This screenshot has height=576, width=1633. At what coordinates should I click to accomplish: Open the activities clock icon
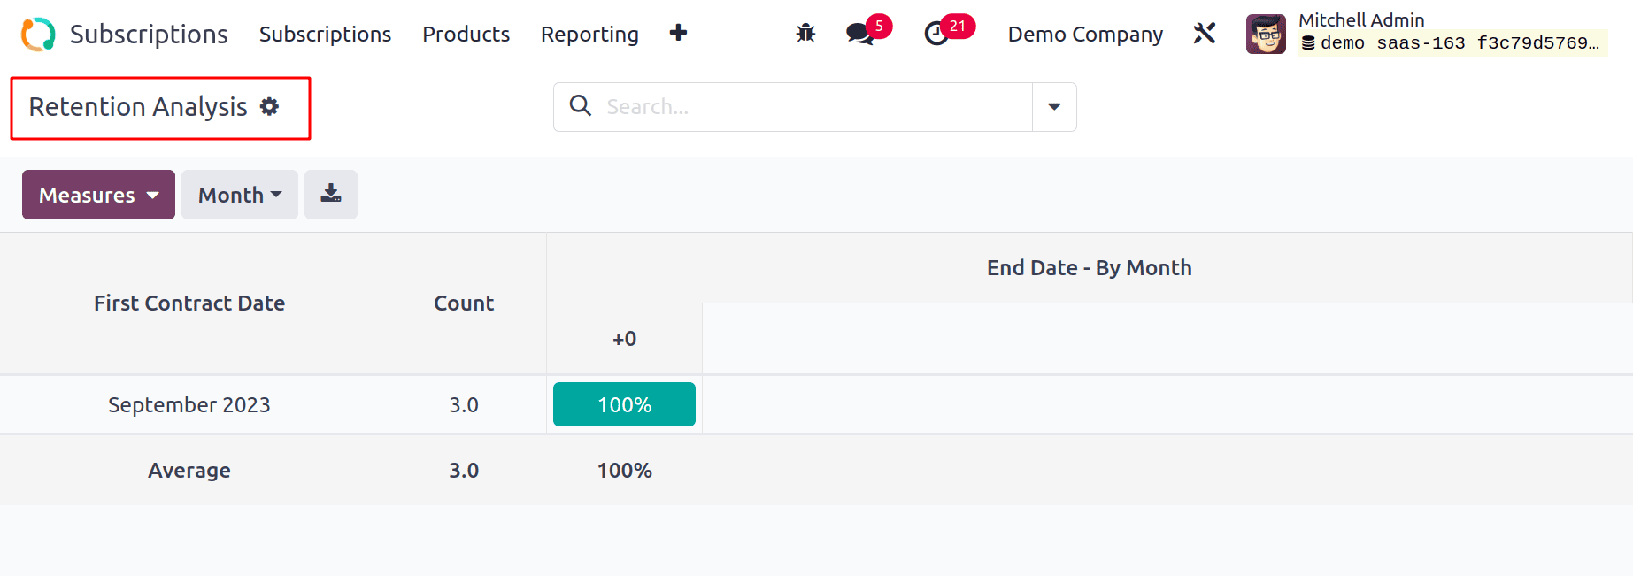(x=936, y=34)
